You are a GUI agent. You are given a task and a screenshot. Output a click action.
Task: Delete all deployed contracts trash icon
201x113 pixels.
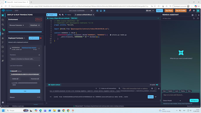[41, 38]
